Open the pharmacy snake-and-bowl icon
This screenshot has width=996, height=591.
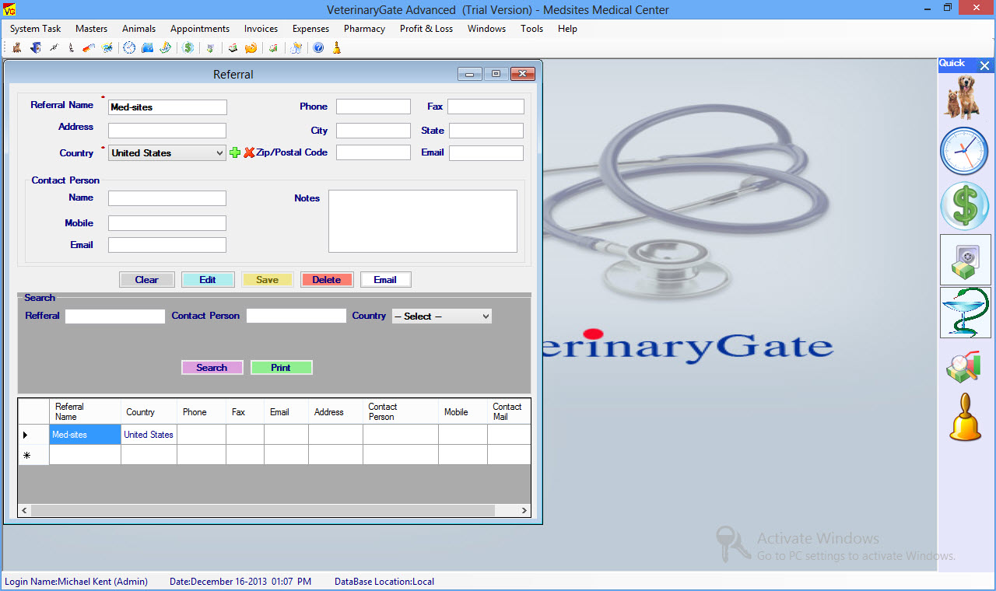(x=965, y=313)
